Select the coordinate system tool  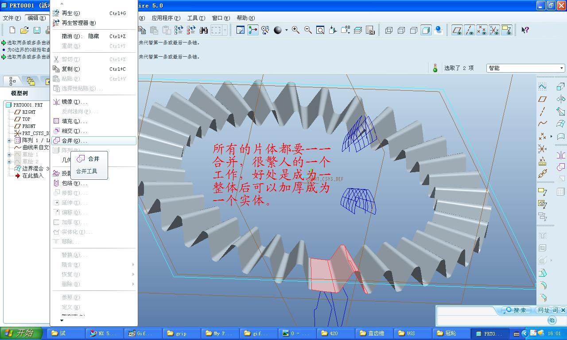[542, 149]
